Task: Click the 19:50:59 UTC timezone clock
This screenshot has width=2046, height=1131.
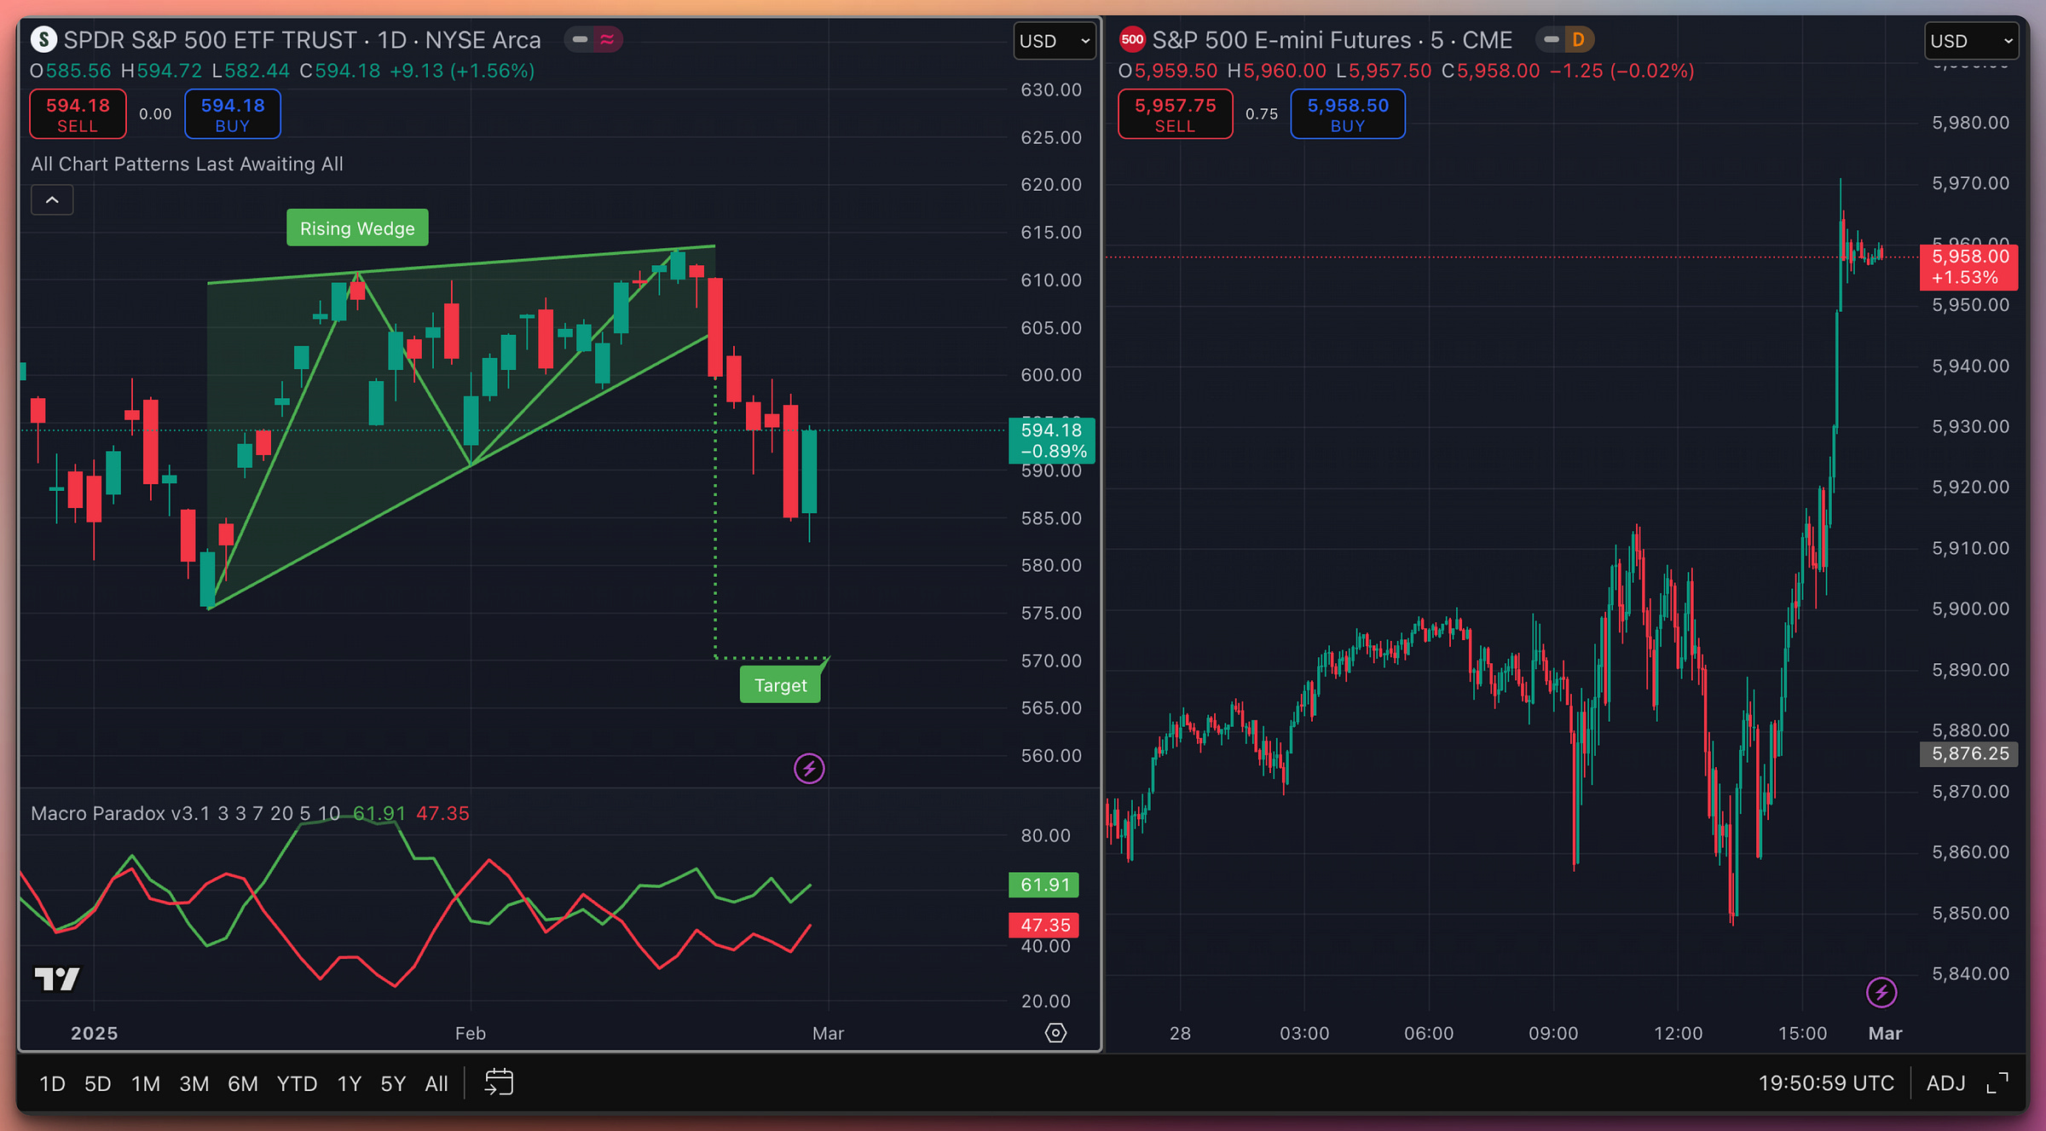Action: (x=1826, y=1083)
